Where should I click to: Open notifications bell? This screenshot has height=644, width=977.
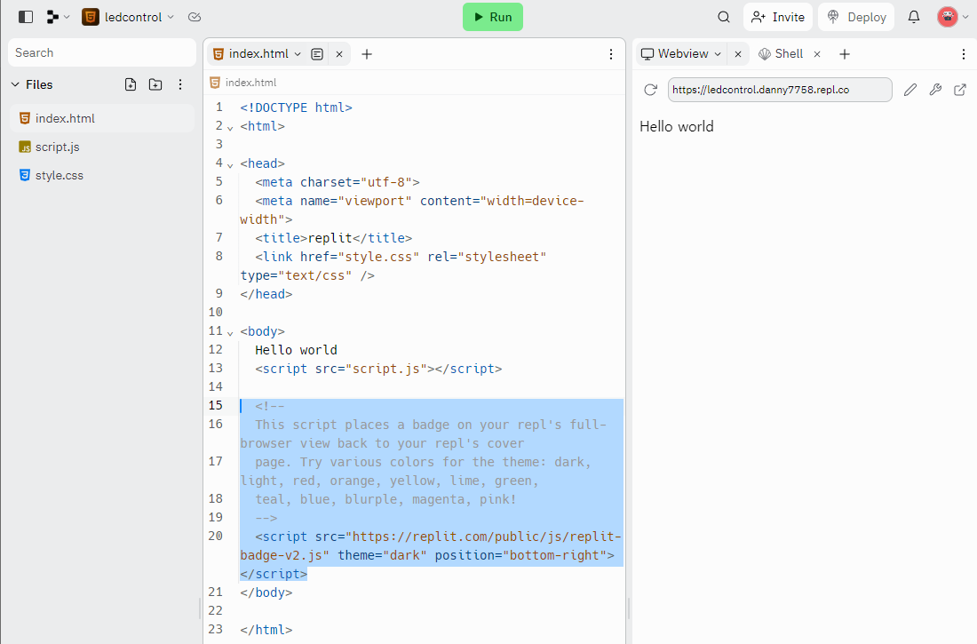[x=913, y=17]
